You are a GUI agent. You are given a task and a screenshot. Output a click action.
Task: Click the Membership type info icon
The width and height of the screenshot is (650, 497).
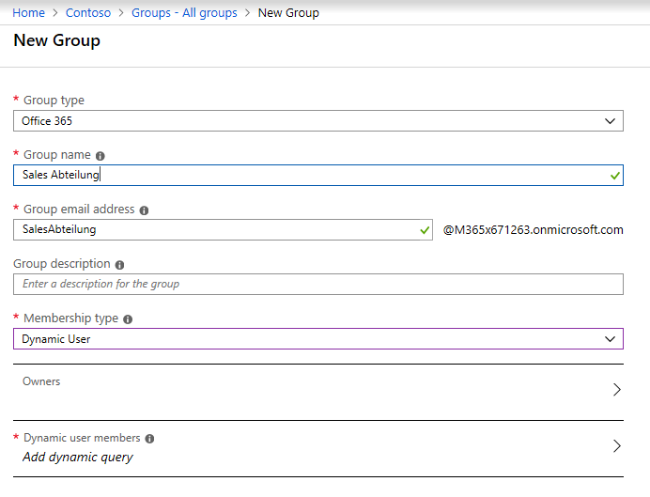pos(128,319)
